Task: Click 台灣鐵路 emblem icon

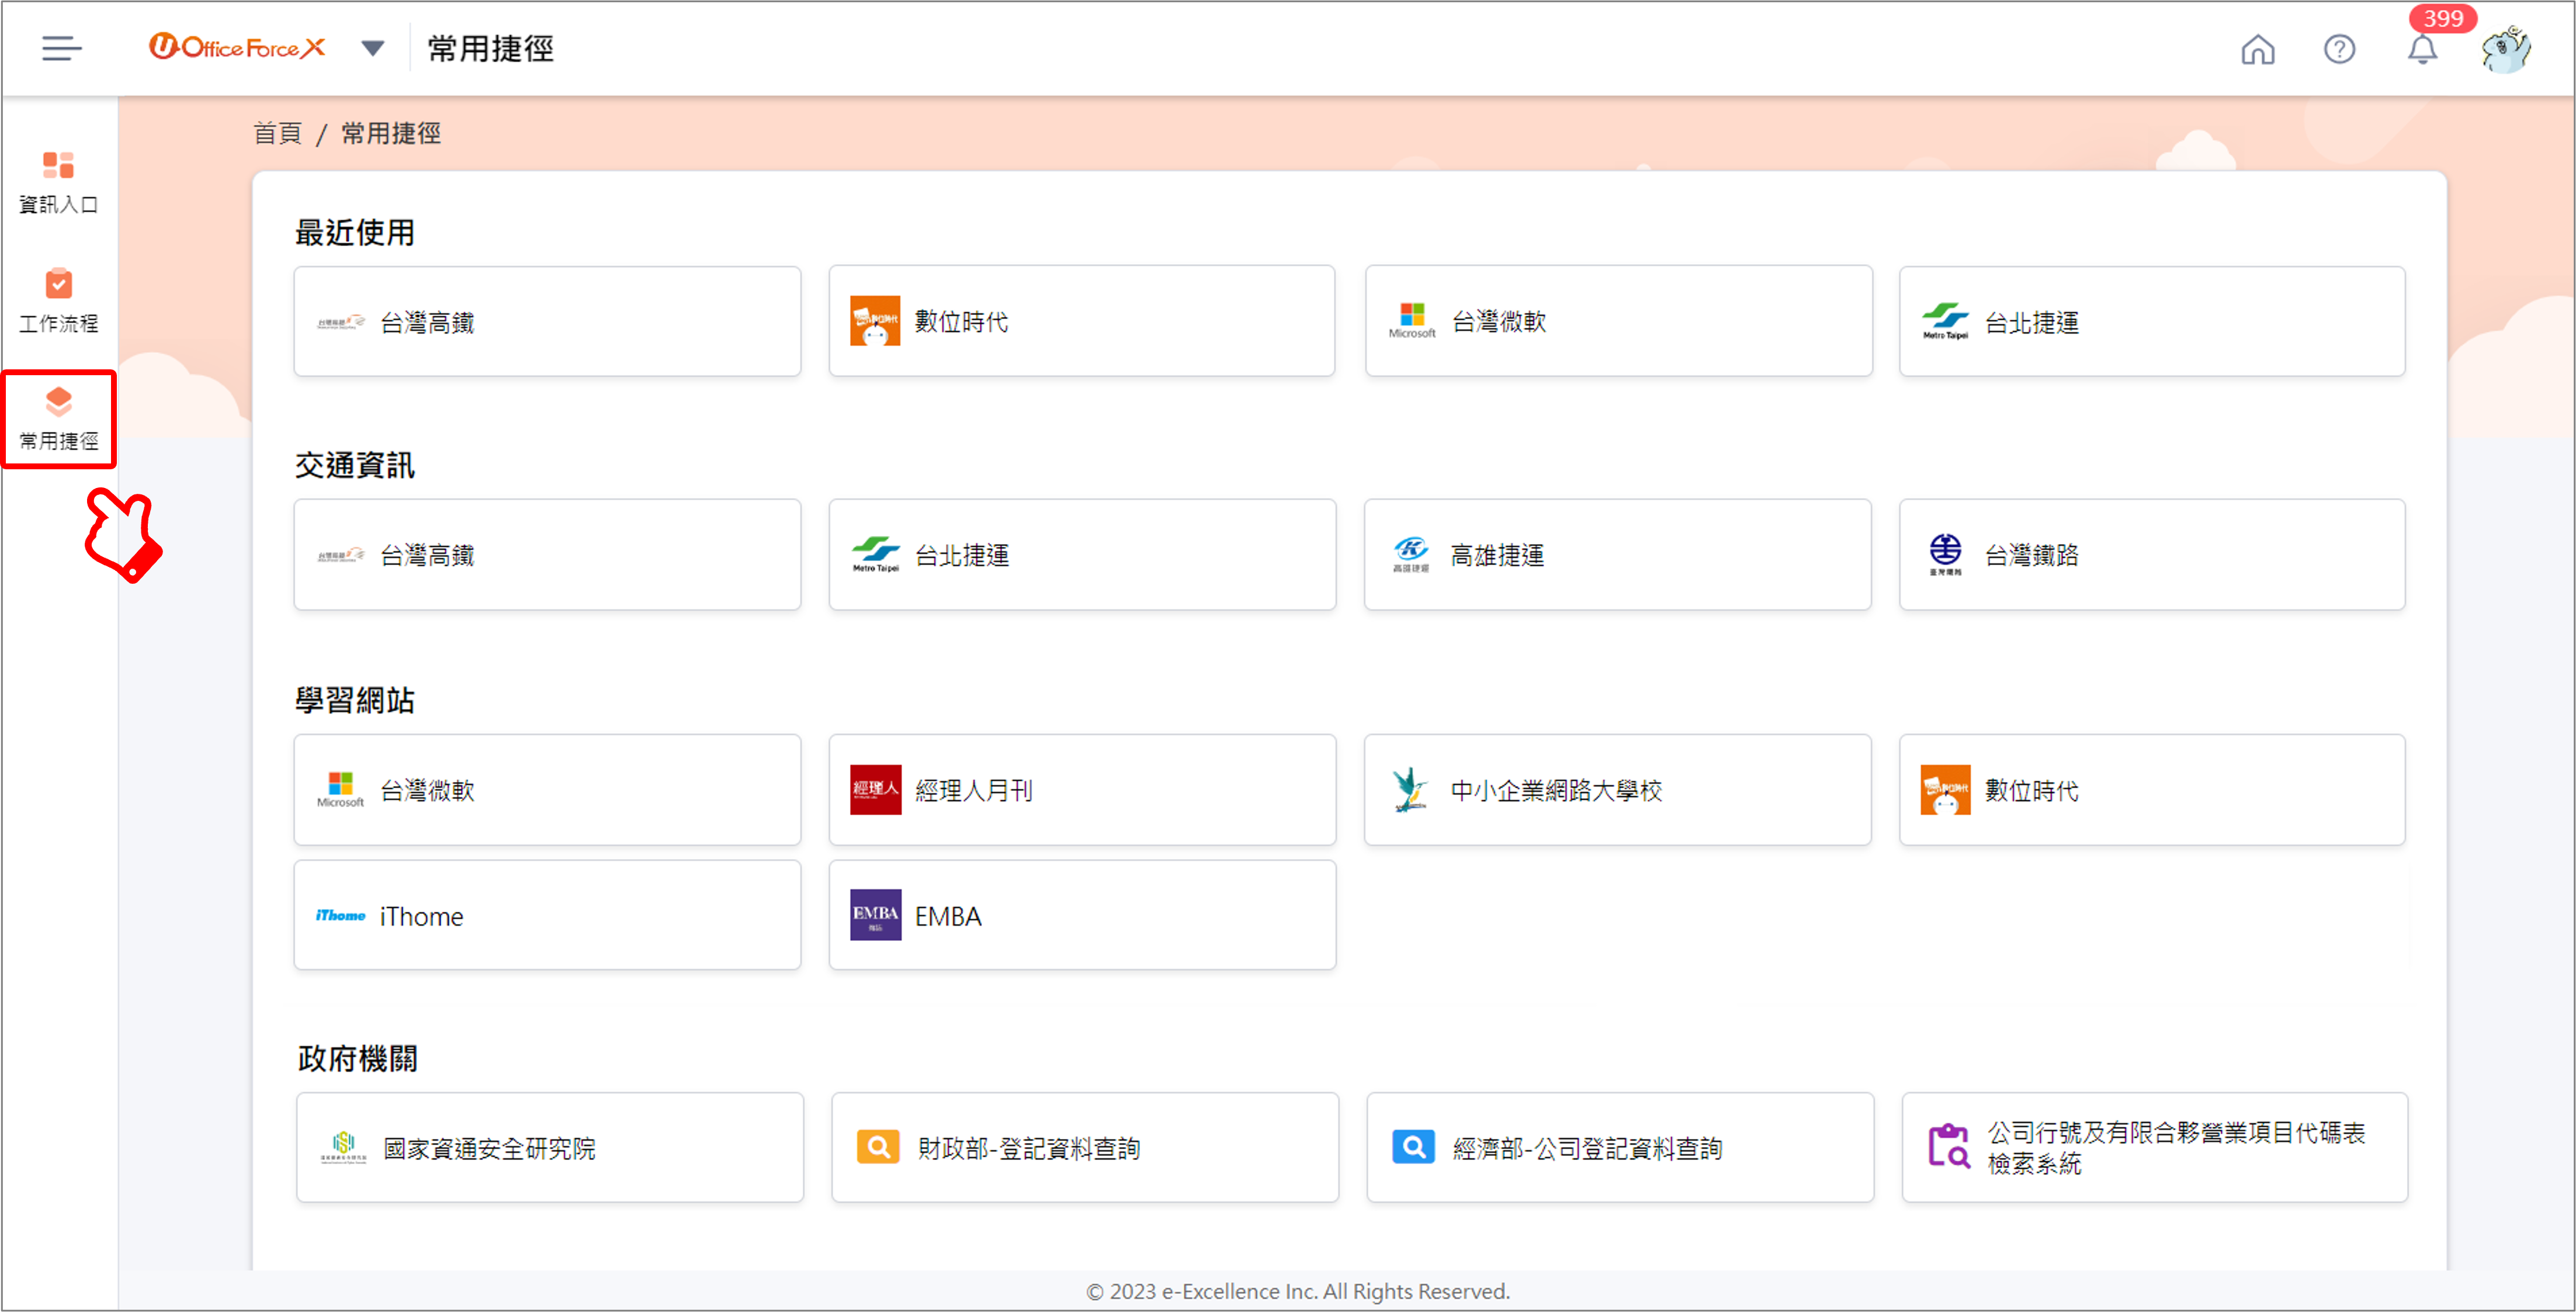Action: [x=1945, y=554]
